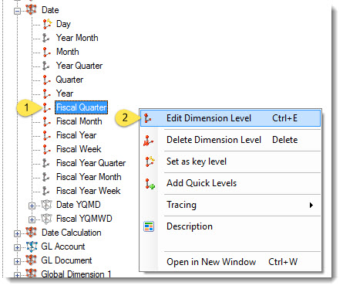Select the Fiscal Year Month label
Screen dimensions: 343x289
[x=89, y=177]
